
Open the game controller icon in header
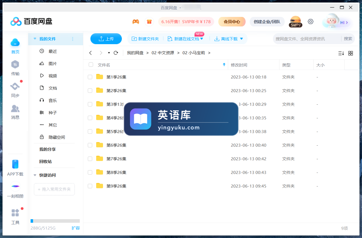136,22
